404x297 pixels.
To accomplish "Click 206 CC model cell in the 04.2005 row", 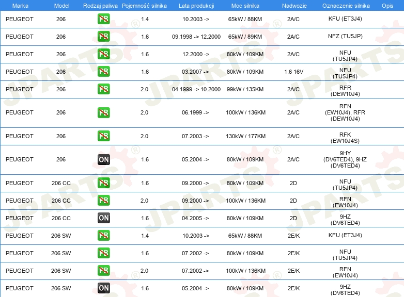I will click(x=61, y=218).
